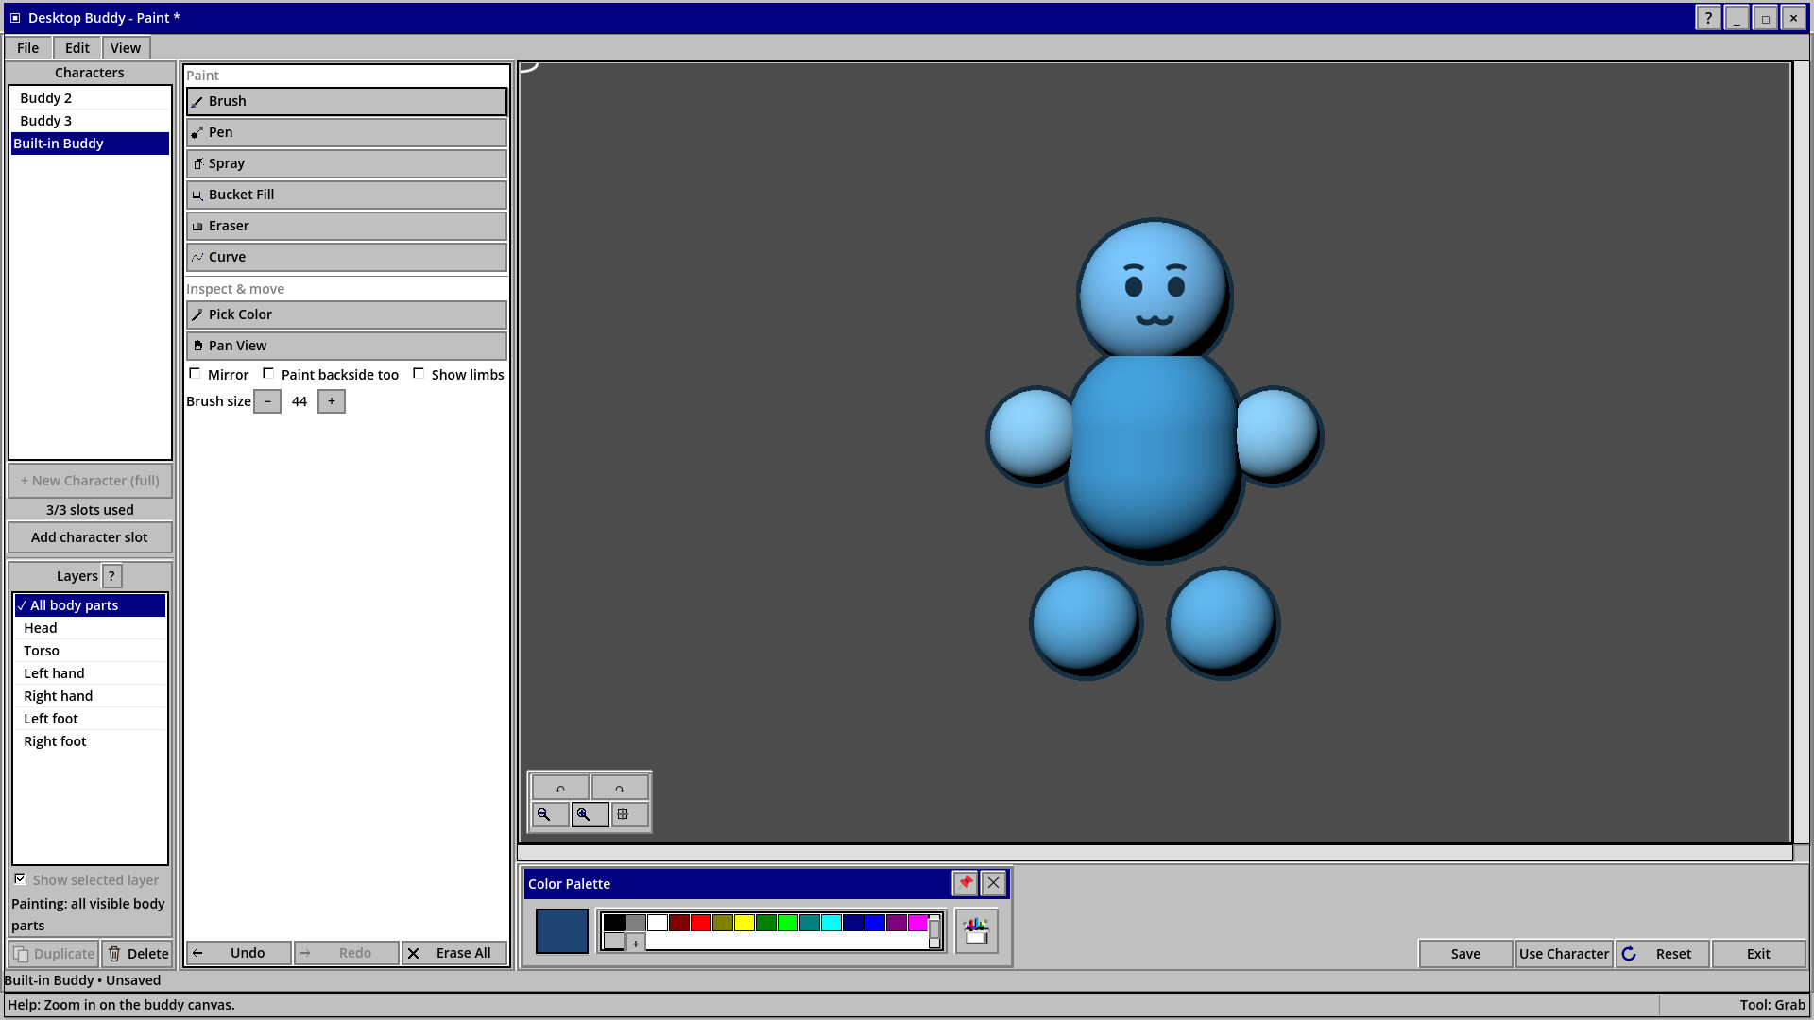Click the Undo button
Viewport: 1814px width, 1020px height.
(239, 953)
